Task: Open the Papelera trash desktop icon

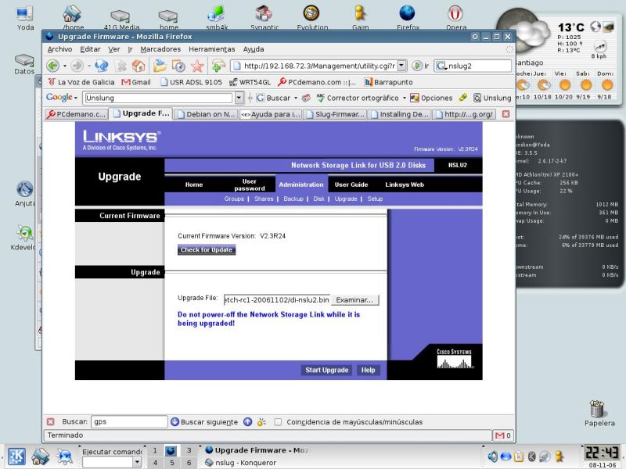Action: 599,414
